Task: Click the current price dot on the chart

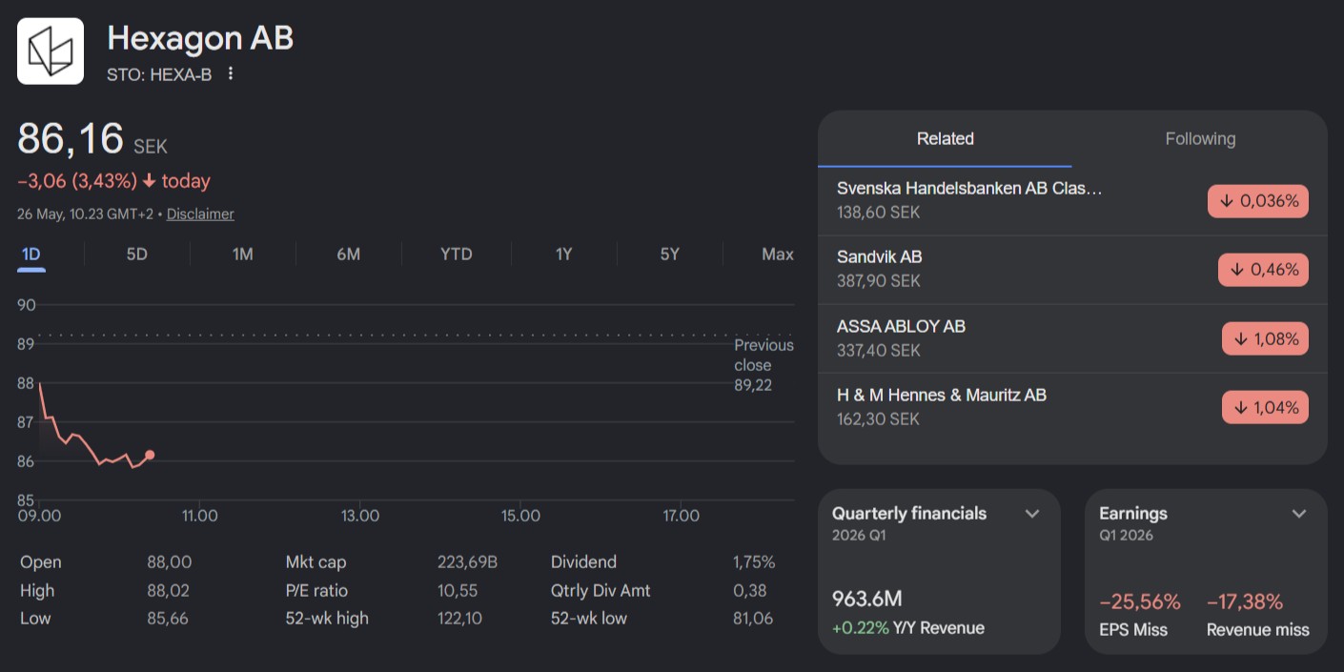Action: (x=150, y=455)
